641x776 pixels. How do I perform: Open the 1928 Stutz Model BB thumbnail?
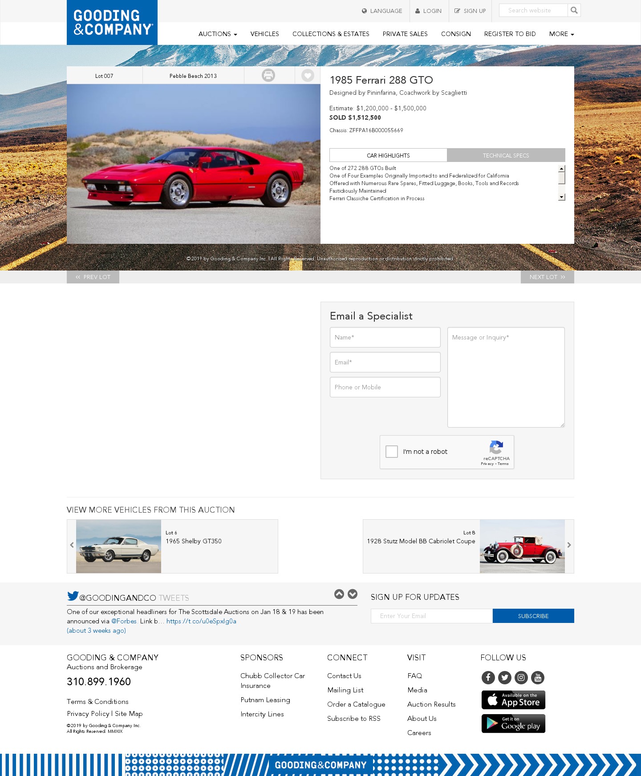click(522, 546)
